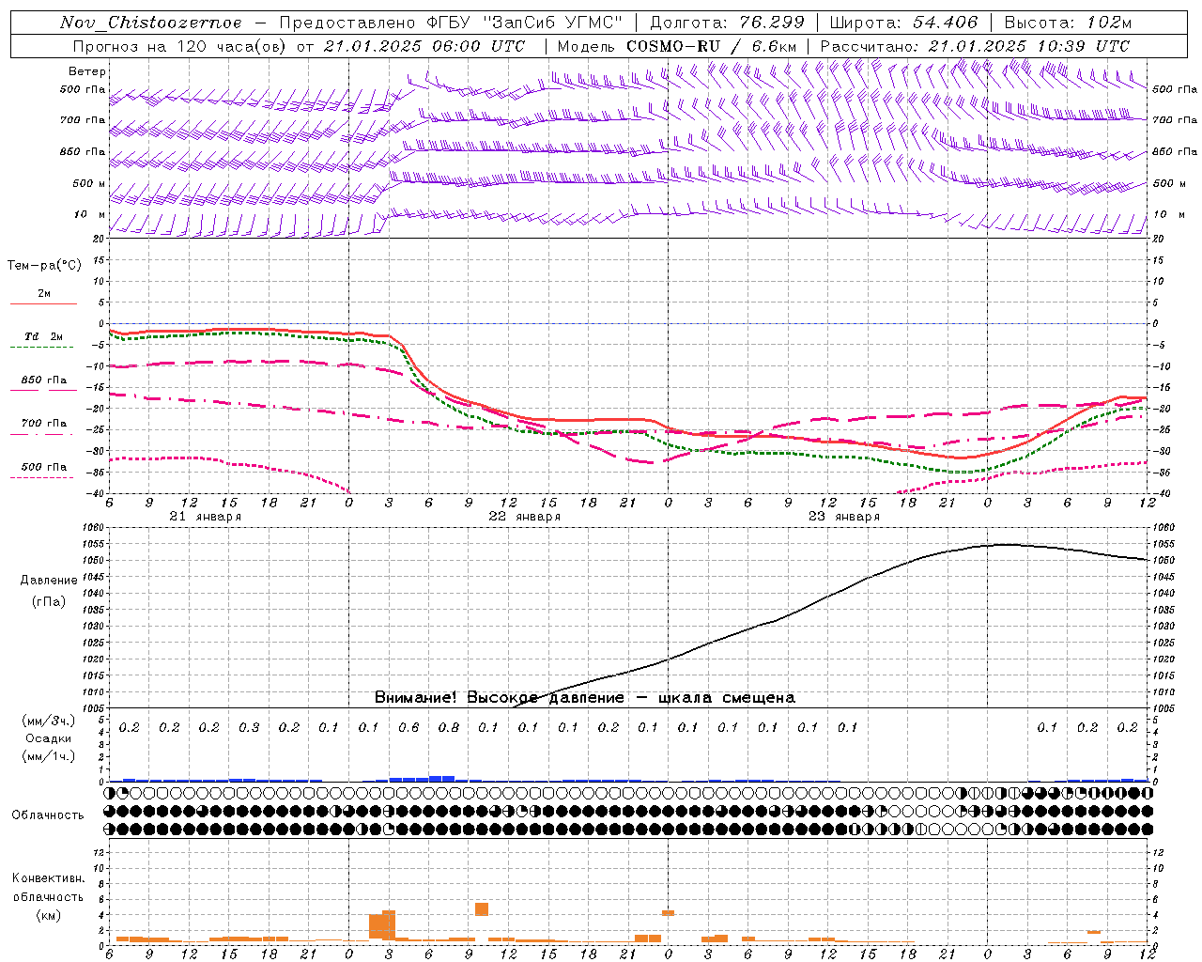Click the forecast start time 21.01.2025 06:00 UTC

(x=424, y=46)
